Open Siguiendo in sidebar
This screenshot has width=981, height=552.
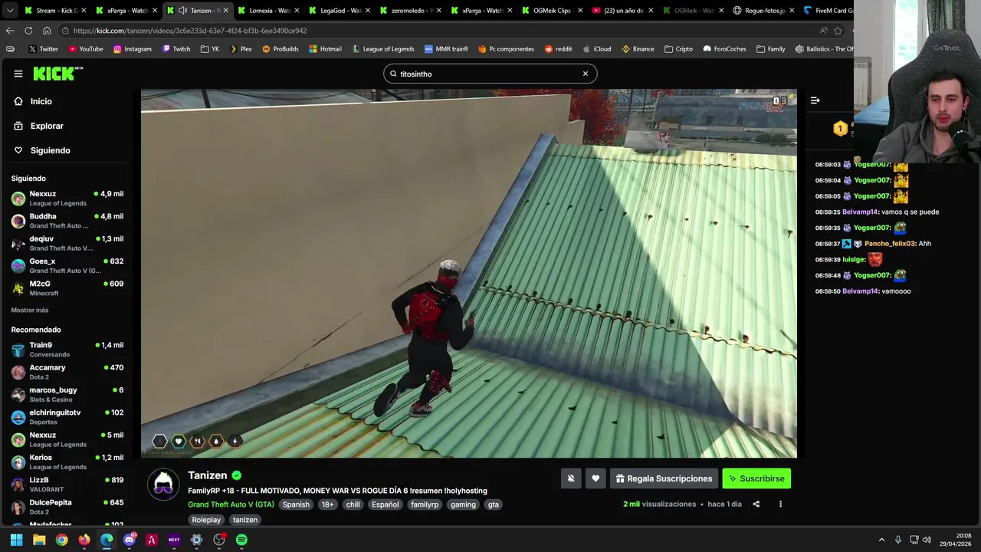tap(50, 150)
